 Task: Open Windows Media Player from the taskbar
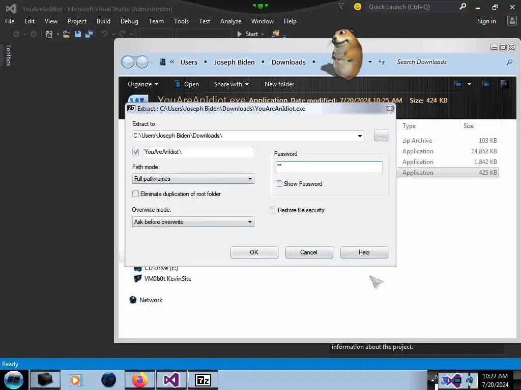(75, 380)
